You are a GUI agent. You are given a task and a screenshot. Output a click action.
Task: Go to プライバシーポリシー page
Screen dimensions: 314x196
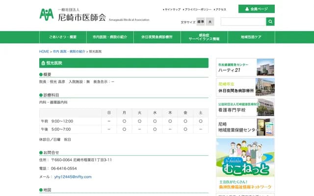pyautogui.click(x=198, y=9)
